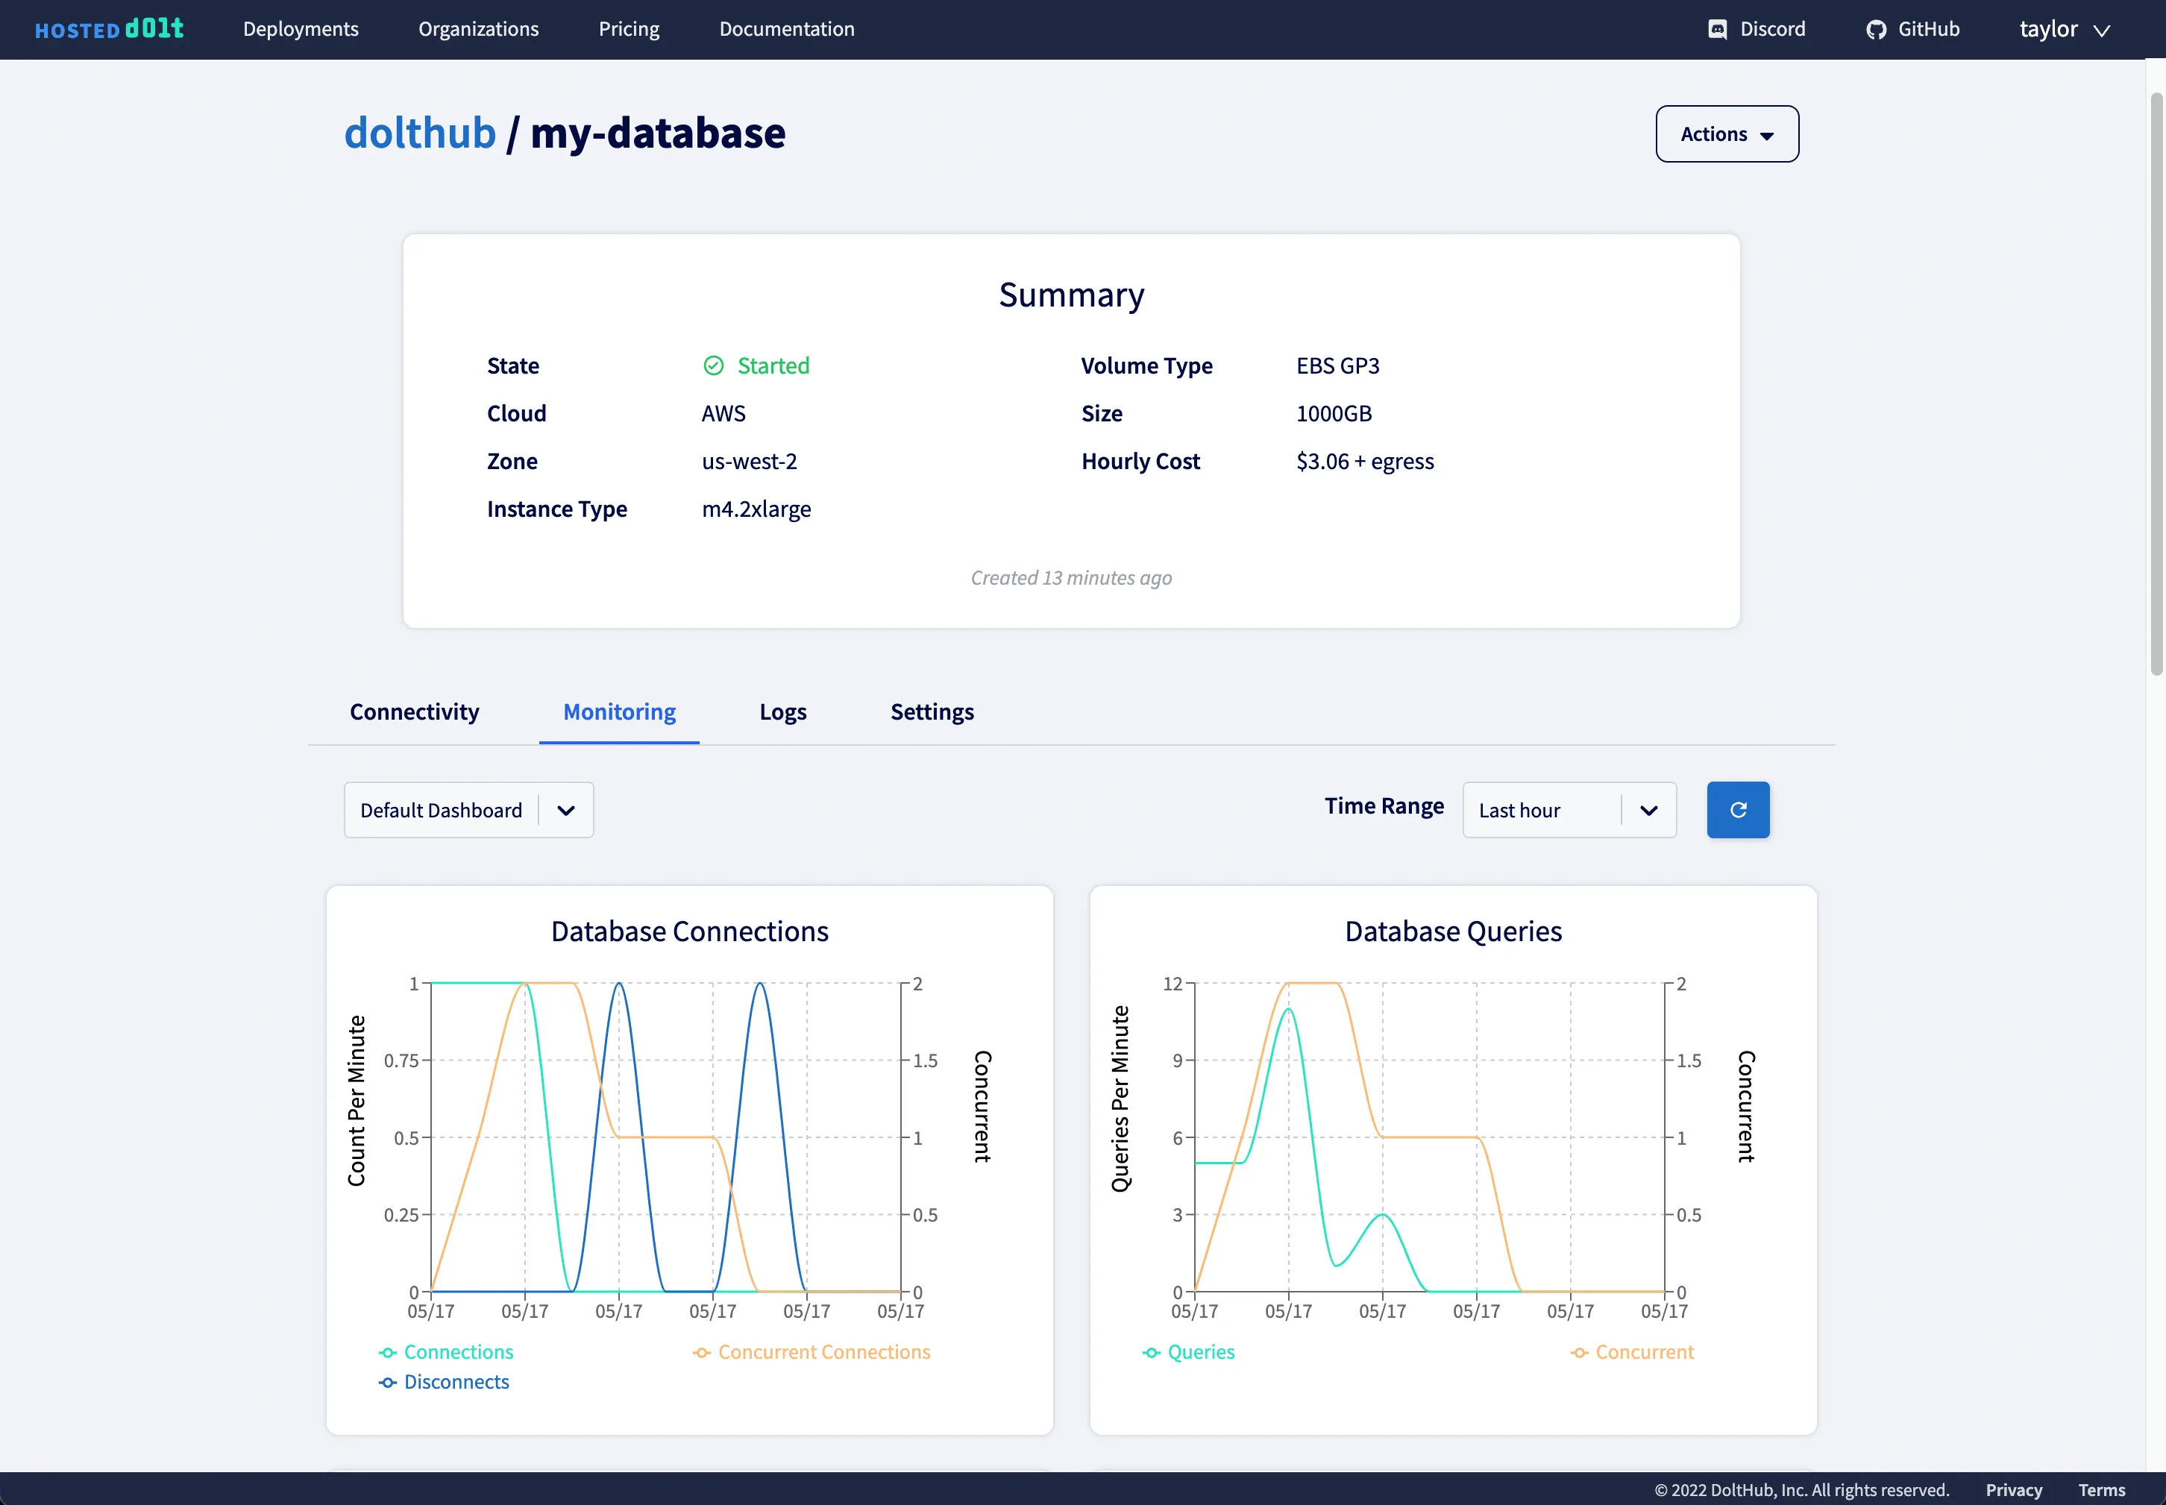Viewport: 2166px width, 1505px height.
Task: Go to the Pricing page
Action: [x=628, y=29]
